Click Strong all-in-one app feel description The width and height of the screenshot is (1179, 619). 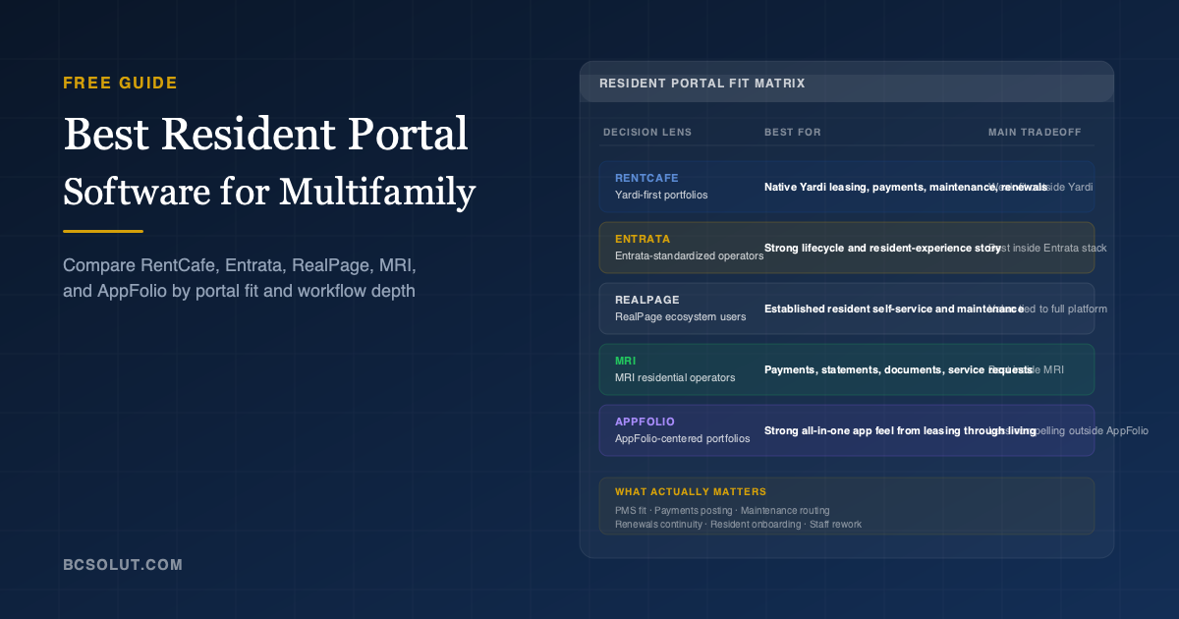(900, 430)
